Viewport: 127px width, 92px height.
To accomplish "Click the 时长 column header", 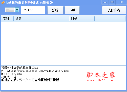I will tap(82, 19).
